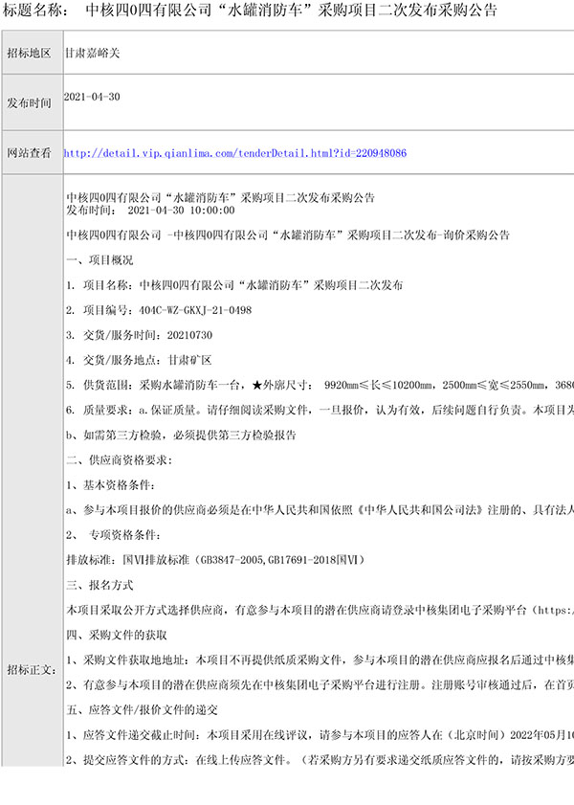Select line 发布时间: 2021-04-30 10:00:00
This screenshot has height=805, width=574.
(150, 210)
